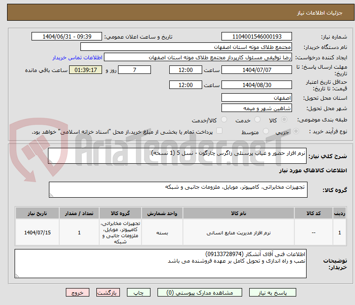Click the deadline time field beside 1404/07/07
This screenshot has width=355, height=305.
186,70
